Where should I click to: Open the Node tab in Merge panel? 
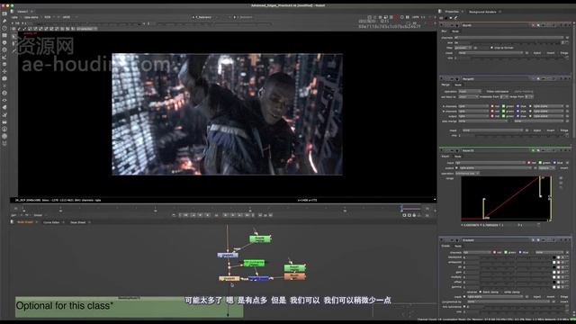pos(458,85)
